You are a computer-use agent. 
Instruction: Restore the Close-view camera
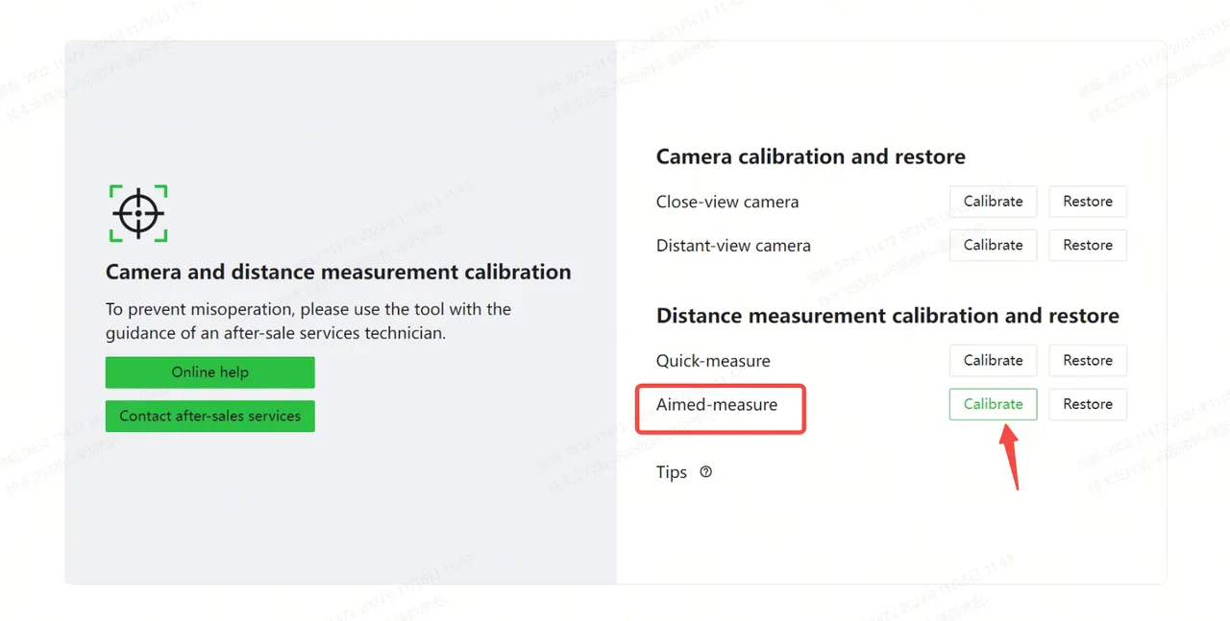tap(1088, 202)
